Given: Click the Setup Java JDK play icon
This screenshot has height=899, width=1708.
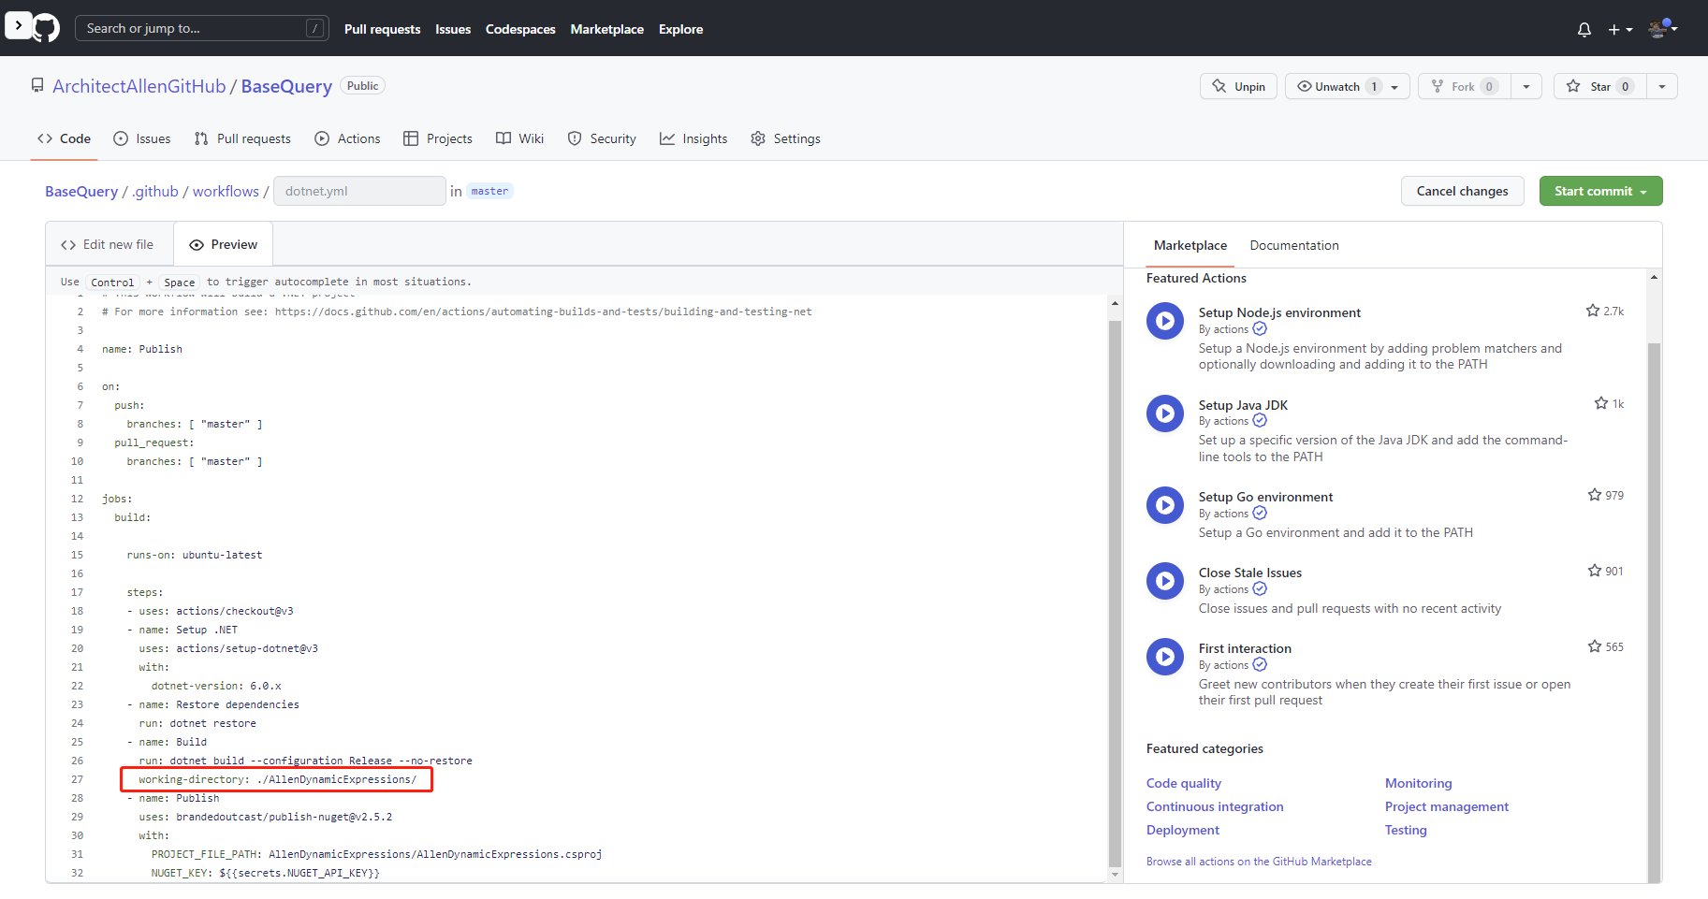Looking at the screenshot, I should [x=1165, y=413].
